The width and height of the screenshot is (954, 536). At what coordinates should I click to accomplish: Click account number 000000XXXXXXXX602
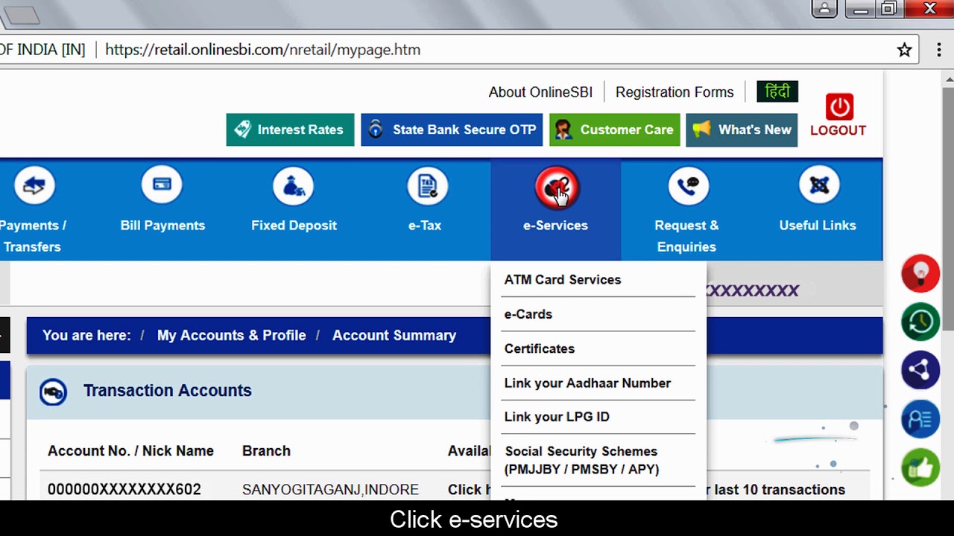[124, 490]
